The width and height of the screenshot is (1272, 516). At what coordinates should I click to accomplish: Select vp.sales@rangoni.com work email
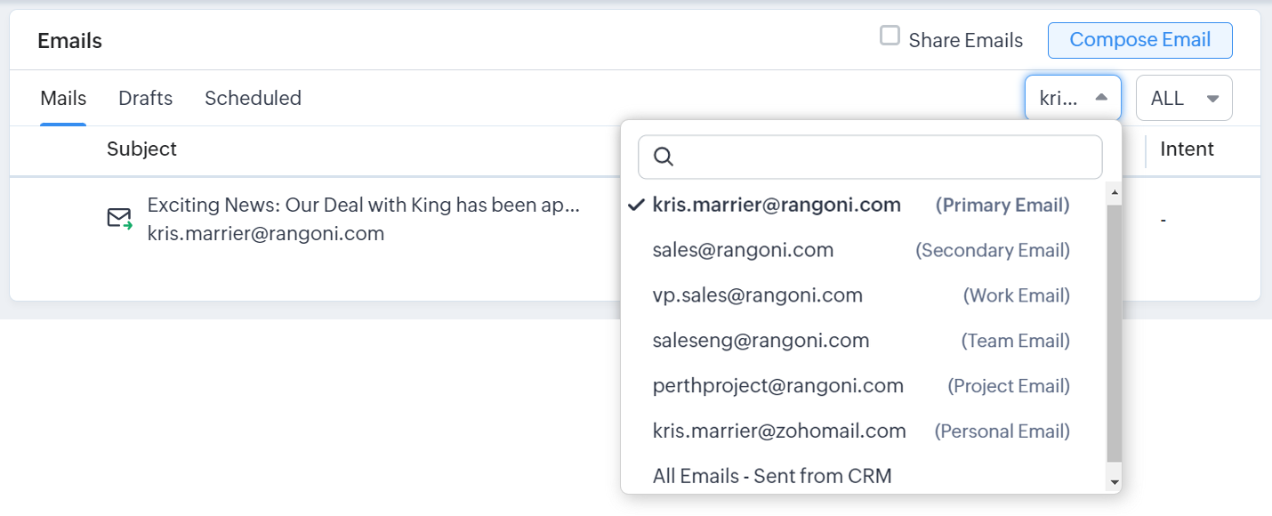(757, 295)
